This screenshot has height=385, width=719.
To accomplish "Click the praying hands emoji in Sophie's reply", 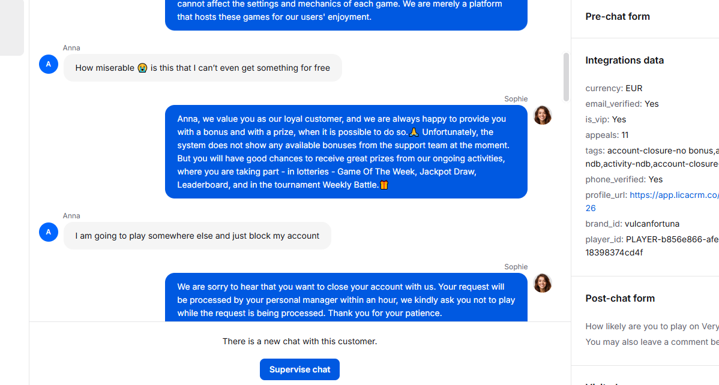I will click(414, 132).
